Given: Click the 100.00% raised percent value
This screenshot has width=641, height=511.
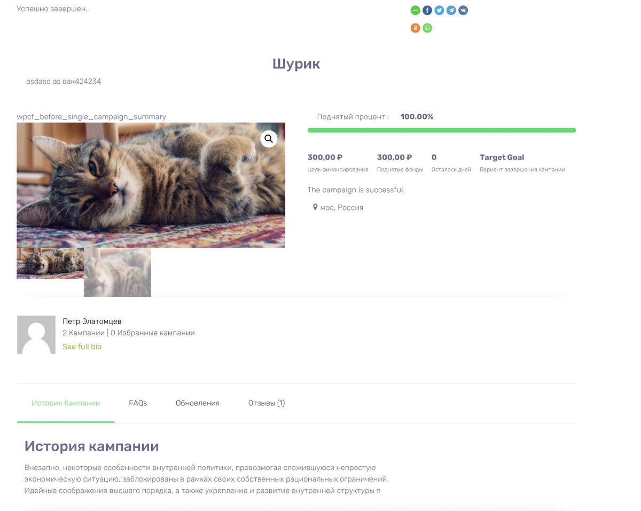Looking at the screenshot, I should pos(417,116).
